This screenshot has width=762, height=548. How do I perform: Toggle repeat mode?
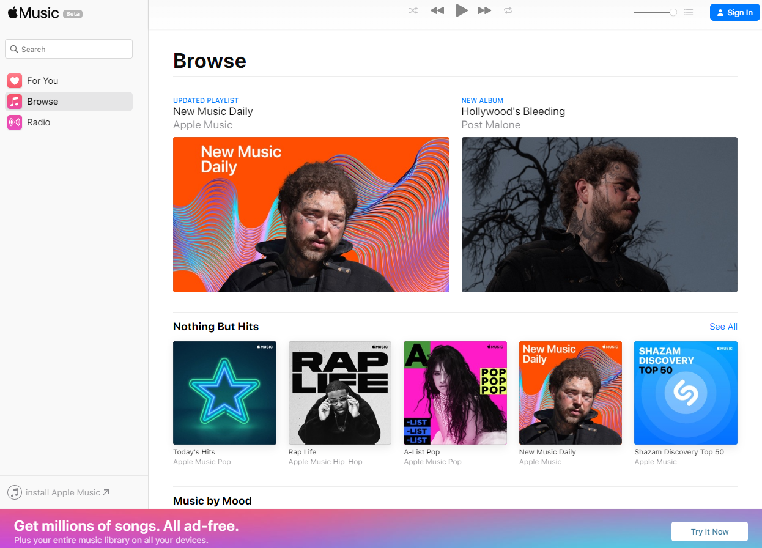click(508, 10)
